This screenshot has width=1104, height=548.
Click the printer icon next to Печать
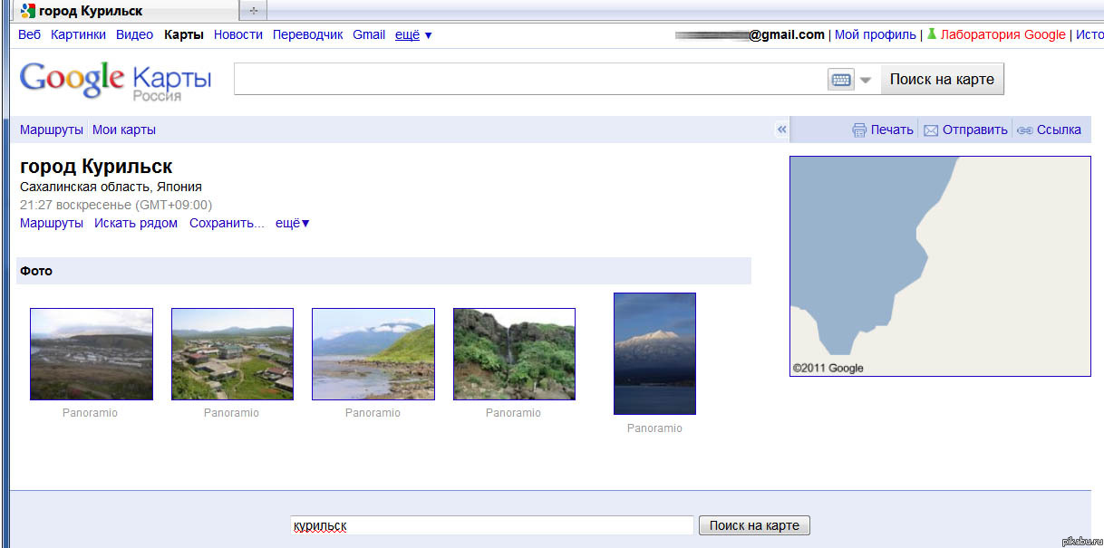point(859,130)
